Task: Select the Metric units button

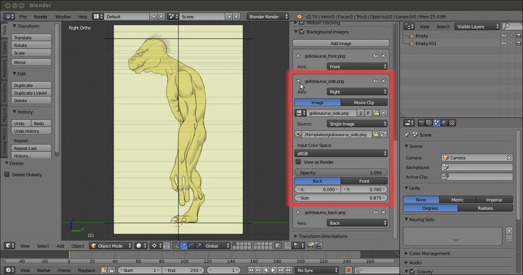Action: pyautogui.click(x=458, y=200)
